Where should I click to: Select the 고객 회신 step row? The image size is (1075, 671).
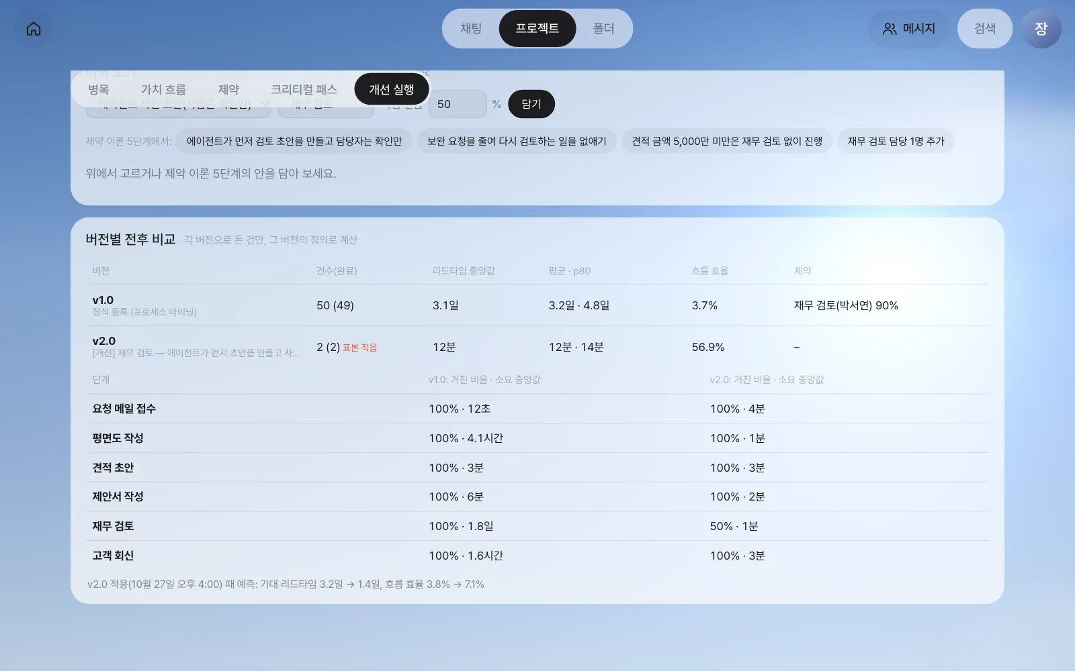pos(537,556)
